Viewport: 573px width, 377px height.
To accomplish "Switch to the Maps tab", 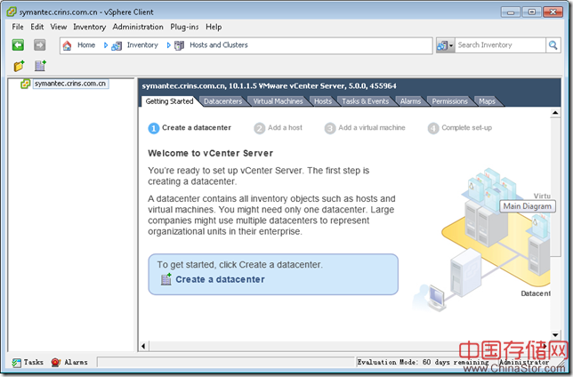I will (487, 101).
